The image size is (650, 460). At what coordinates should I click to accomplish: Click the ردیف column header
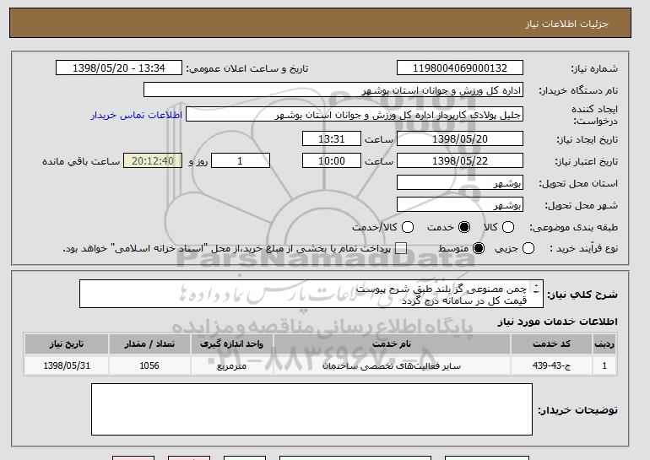(x=604, y=344)
